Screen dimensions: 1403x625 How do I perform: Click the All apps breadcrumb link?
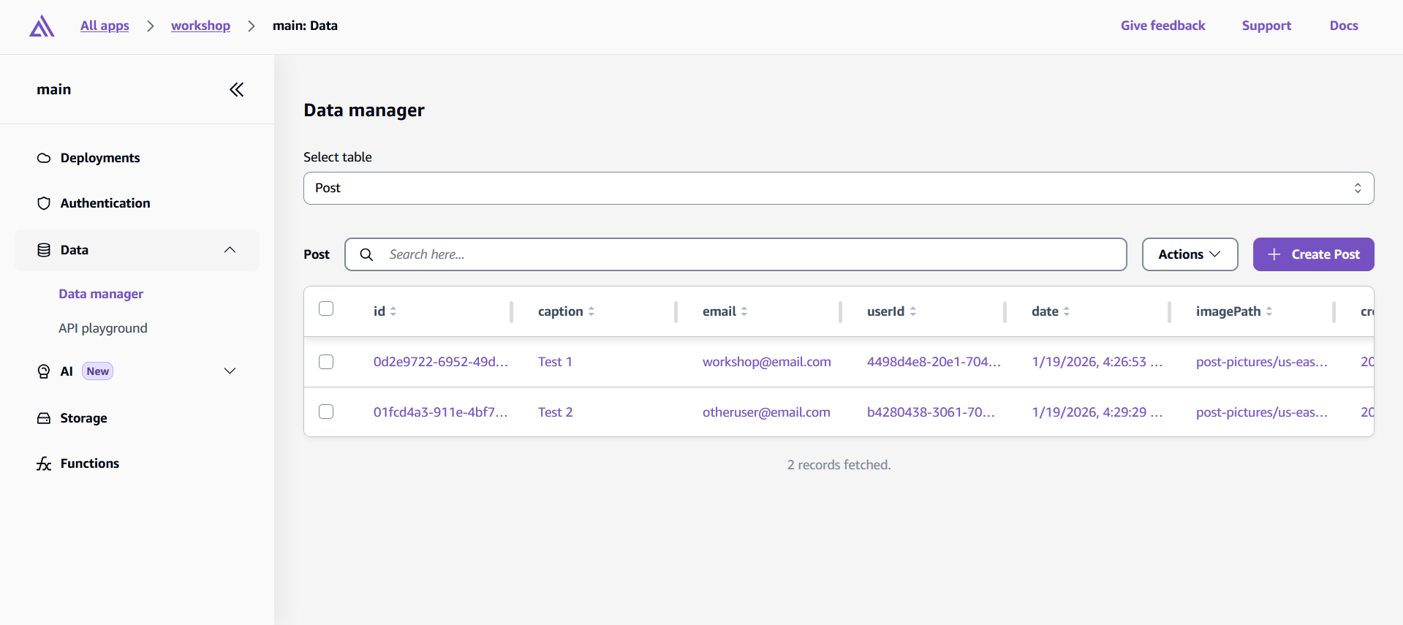[105, 26]
